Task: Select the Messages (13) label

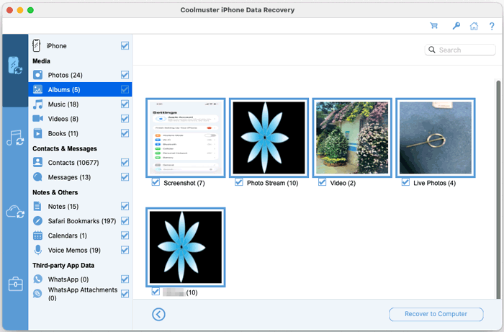Action: (x=69, y=177)
